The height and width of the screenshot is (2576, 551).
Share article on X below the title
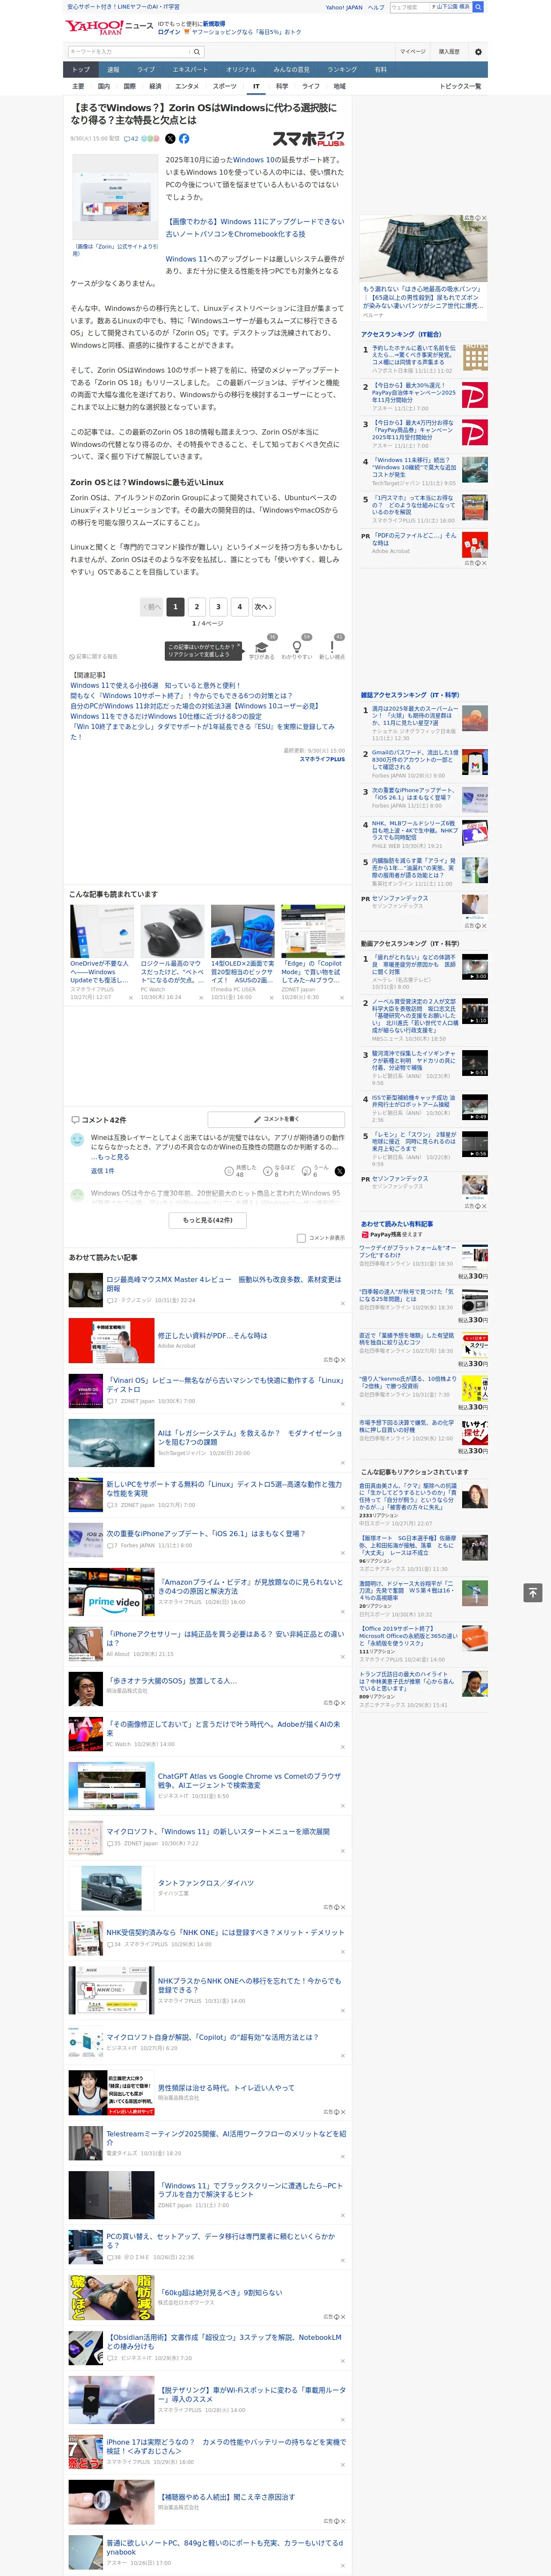point(170,139)
